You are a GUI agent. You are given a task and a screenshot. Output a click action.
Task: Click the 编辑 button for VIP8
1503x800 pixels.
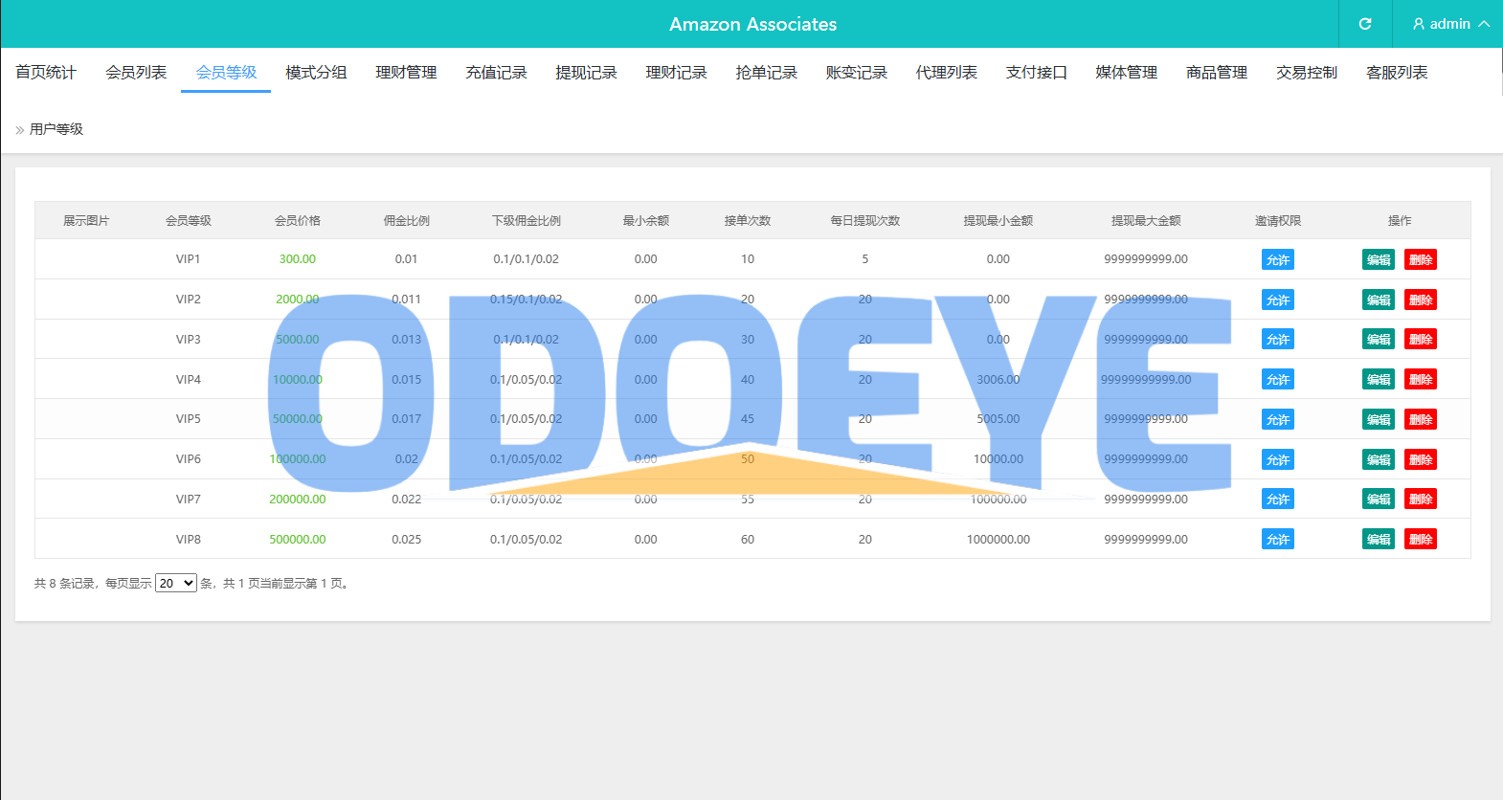[1379, 540]
